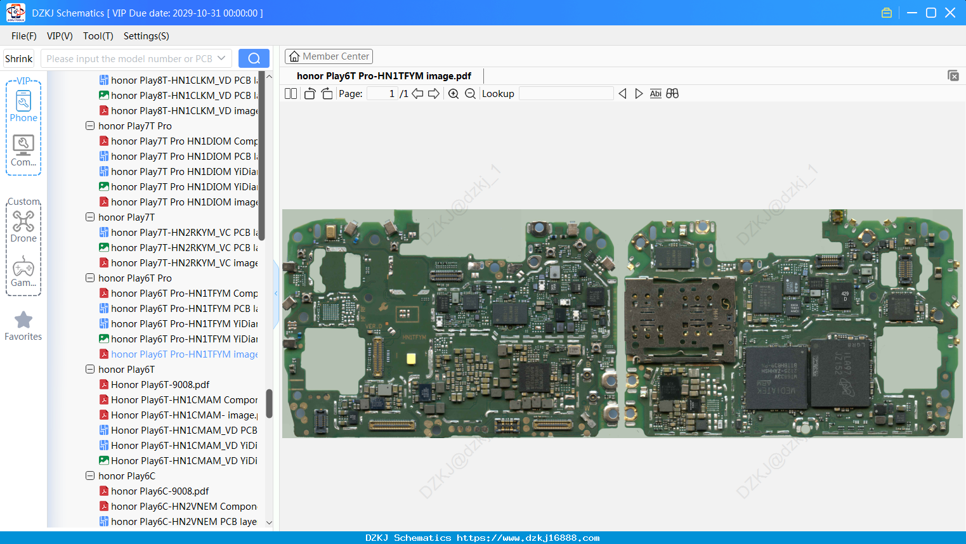This screenshot has width=966, height=544.
Task: Open honor Play7T Pro HN1DIOM PCB file
Action: point(178,157)
